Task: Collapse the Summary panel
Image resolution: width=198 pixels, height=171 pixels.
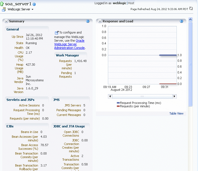Action: click(x=6, y=21)
